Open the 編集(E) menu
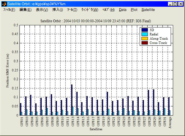 25,10
